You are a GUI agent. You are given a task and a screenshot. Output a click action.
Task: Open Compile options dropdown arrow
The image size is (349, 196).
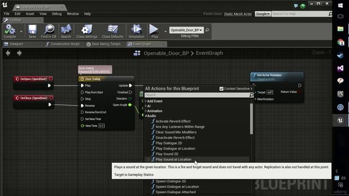[21, 32]
